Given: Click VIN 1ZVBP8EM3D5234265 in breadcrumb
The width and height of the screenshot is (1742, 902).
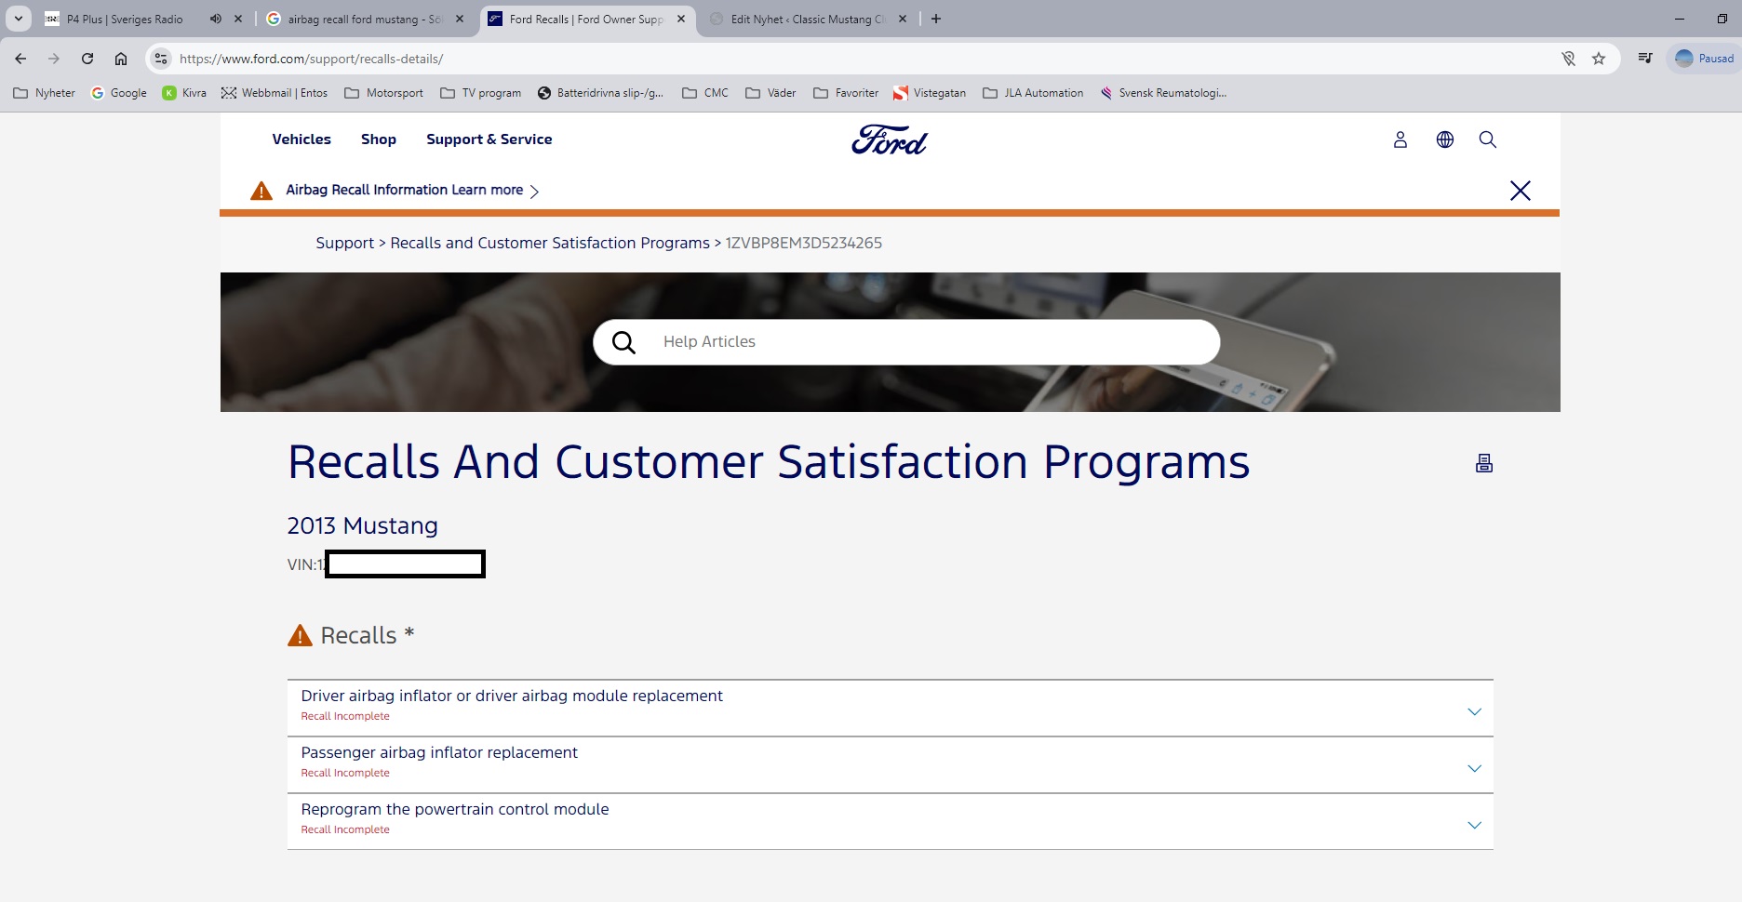Looking at the screenshot, I should click(x=803, y=243).
